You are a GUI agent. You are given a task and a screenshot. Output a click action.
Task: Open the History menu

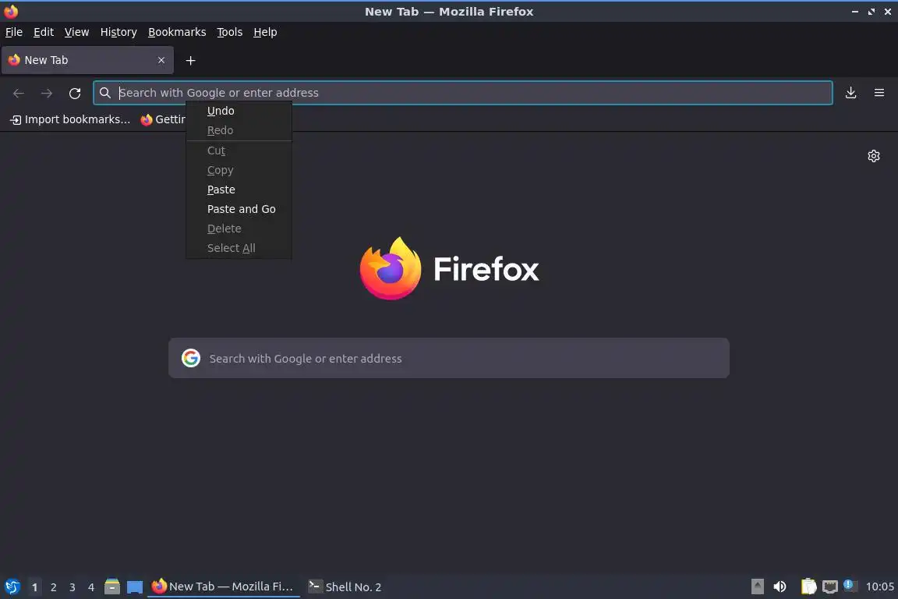(118, 32)
